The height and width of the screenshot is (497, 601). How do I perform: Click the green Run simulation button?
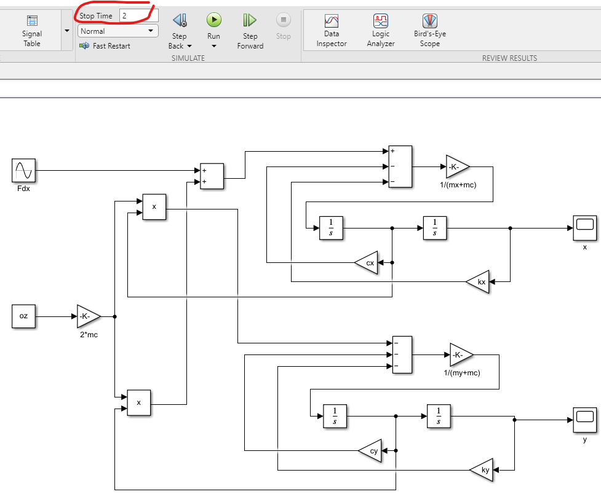tap(214, 20)
